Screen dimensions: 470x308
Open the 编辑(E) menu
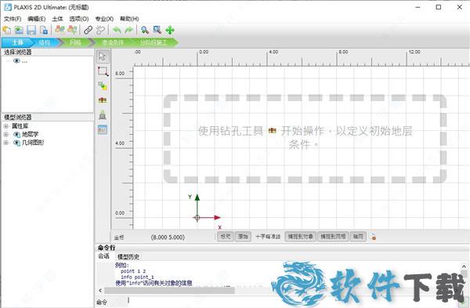(x=36, y=19)
